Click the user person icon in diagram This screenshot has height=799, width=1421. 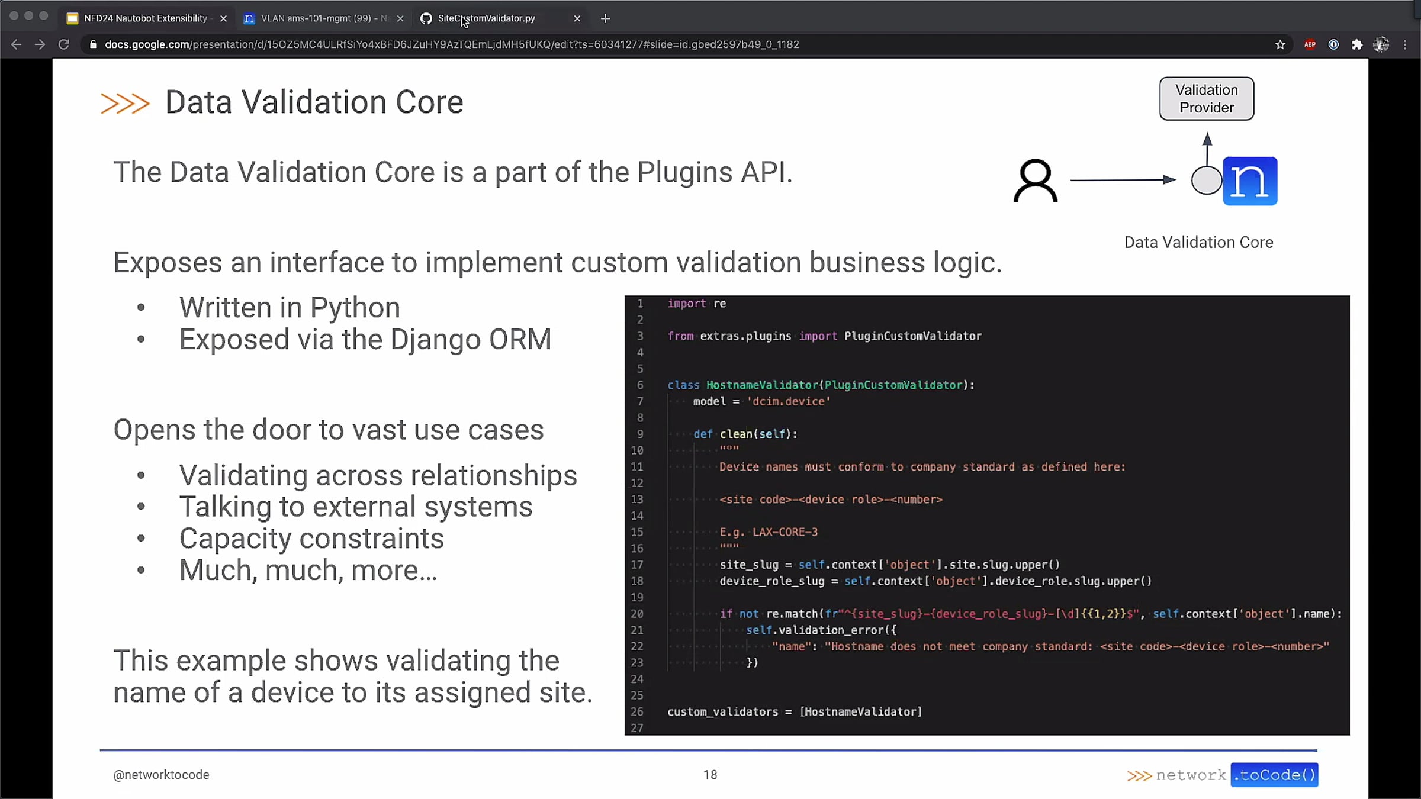1035,181
